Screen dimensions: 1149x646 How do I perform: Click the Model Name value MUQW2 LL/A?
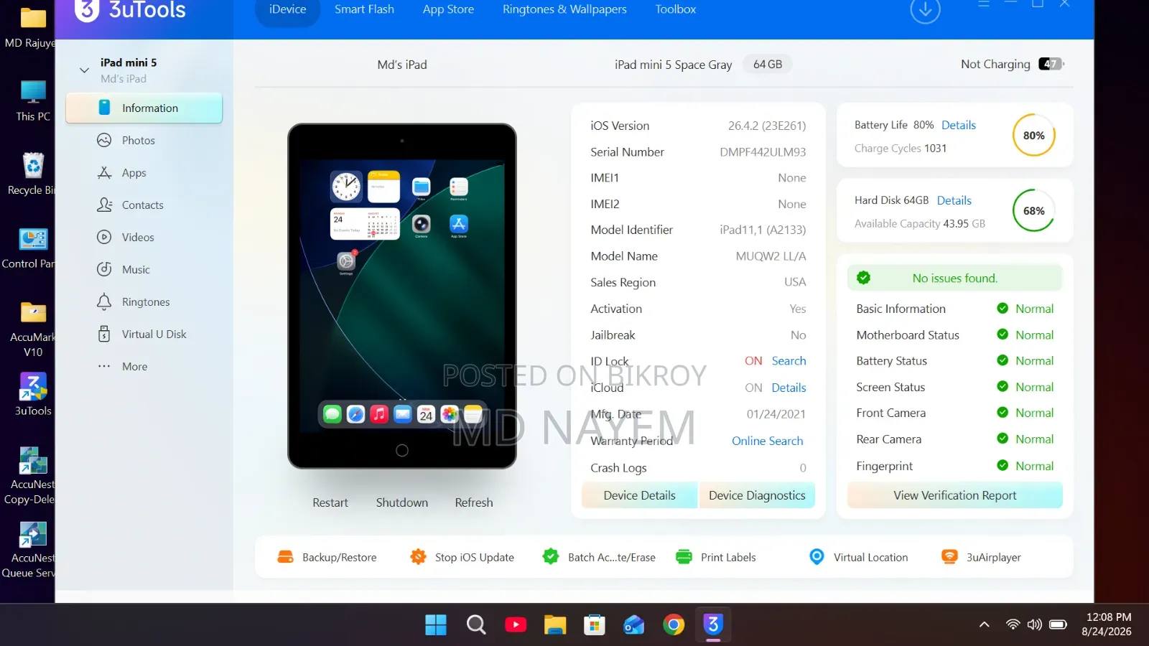click(x=771, y=256)
